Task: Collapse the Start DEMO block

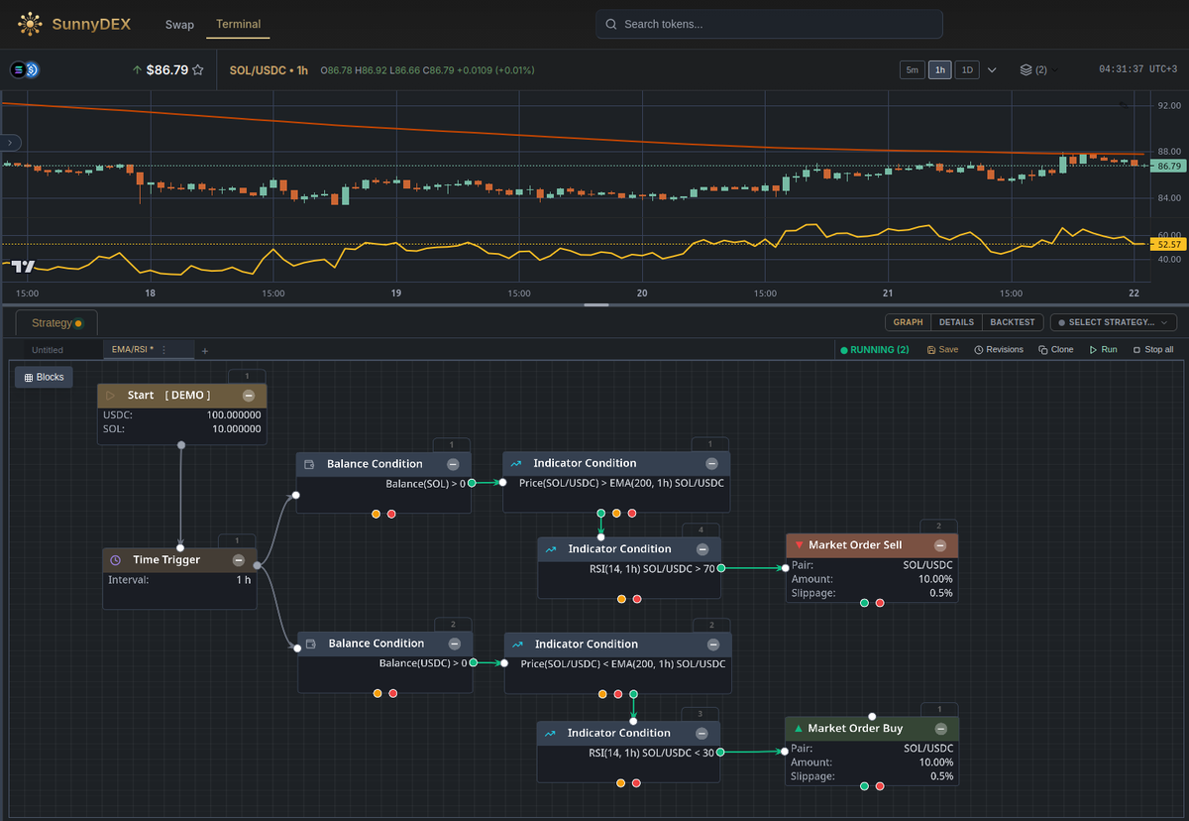Action: (249, 395)
